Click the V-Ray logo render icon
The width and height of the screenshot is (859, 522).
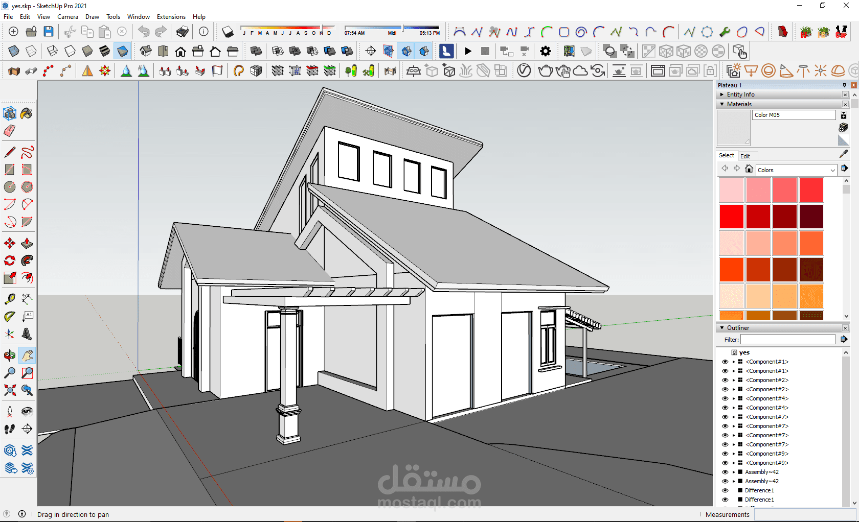524,70
